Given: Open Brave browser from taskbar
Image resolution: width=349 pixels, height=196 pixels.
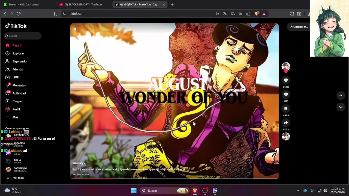Looking at the screenshot, I should (195, 191).
